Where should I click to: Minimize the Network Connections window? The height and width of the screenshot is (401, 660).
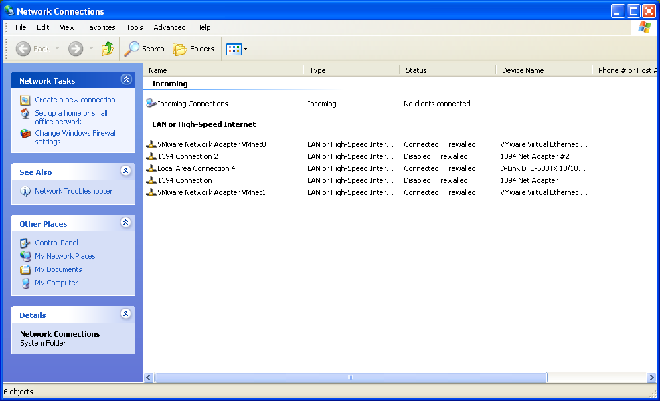click(617, 11)
